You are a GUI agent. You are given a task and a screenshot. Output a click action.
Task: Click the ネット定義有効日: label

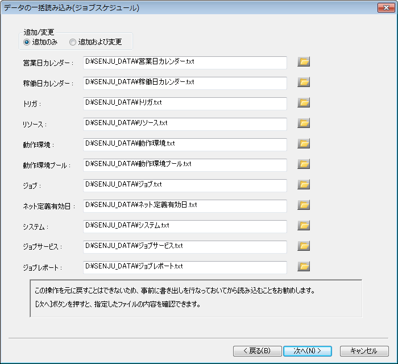coord(49,206)
